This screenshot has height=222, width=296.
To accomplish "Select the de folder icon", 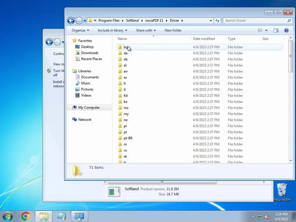I will click(120, 59).
